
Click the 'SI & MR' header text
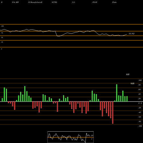[x=15, y=2]
